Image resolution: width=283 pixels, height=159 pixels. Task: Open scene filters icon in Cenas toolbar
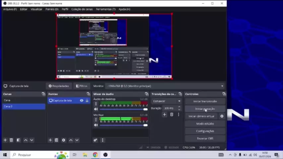18,140
